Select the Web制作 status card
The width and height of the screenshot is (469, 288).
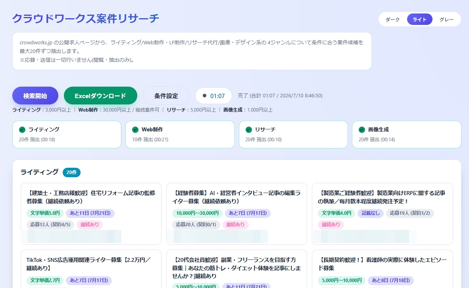click(180, 135)
